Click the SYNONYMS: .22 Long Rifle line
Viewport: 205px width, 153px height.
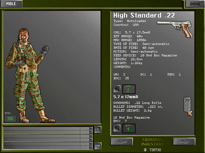[137, 103]
